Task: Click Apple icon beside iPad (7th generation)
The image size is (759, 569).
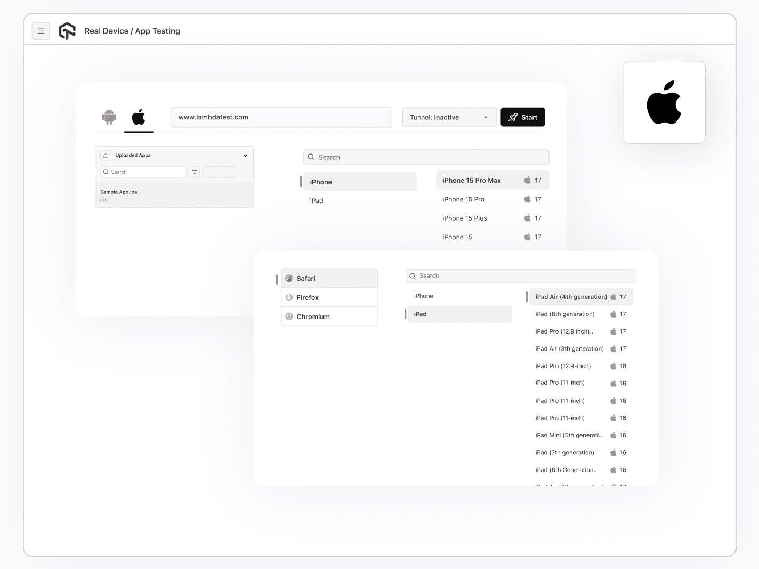Action: 613,452
